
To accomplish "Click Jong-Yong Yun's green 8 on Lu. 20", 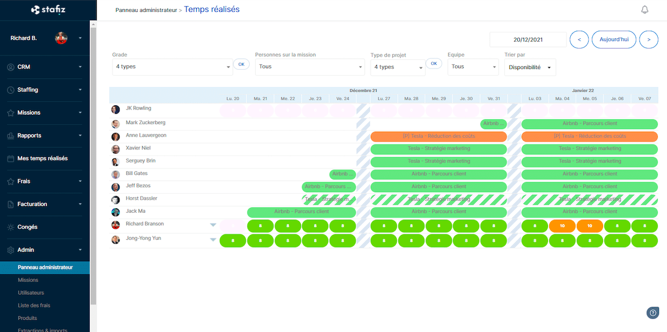I will tap(233, 240).
